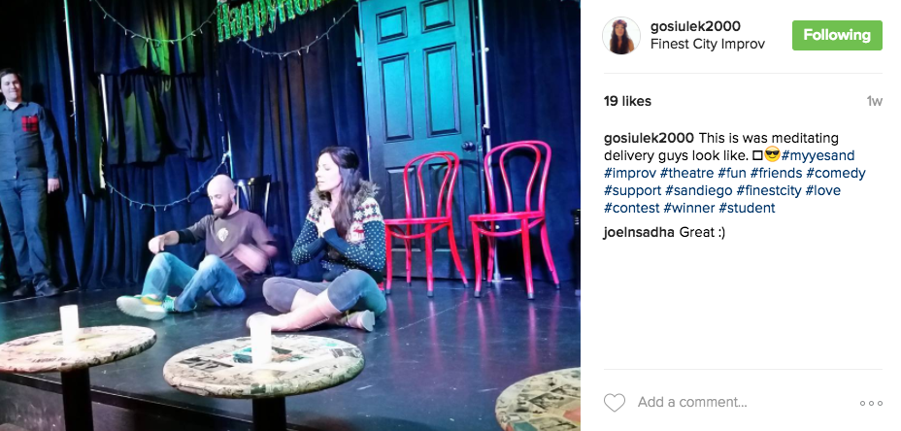Open the #theatre hashtag
This screenshot has width=901, height=431.
click(686, 173)
